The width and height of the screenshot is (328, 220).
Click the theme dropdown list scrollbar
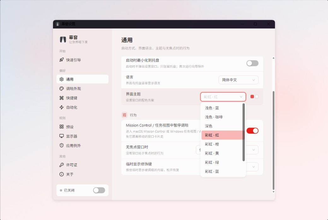pyautogui.click(x=243, y=132)
